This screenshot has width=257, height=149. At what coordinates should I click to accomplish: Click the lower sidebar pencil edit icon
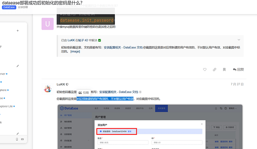[x=18, y=134]
